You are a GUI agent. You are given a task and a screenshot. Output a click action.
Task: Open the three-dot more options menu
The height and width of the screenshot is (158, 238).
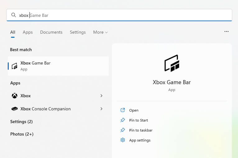pos(226,31)
